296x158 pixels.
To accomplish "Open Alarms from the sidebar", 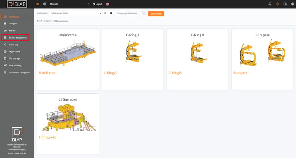I will pos(12,31).
